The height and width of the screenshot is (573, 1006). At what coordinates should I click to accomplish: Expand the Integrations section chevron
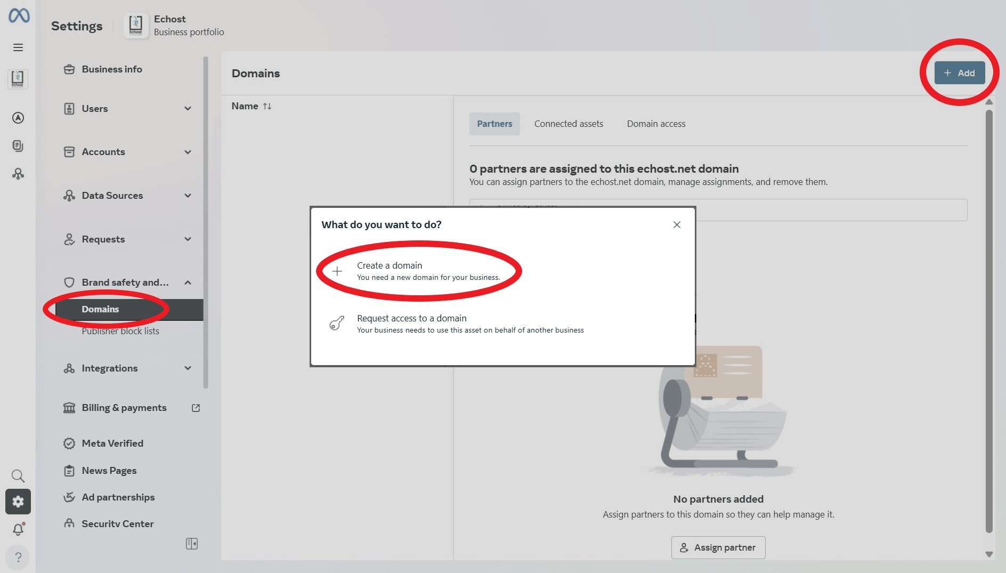tap(188, 368)
